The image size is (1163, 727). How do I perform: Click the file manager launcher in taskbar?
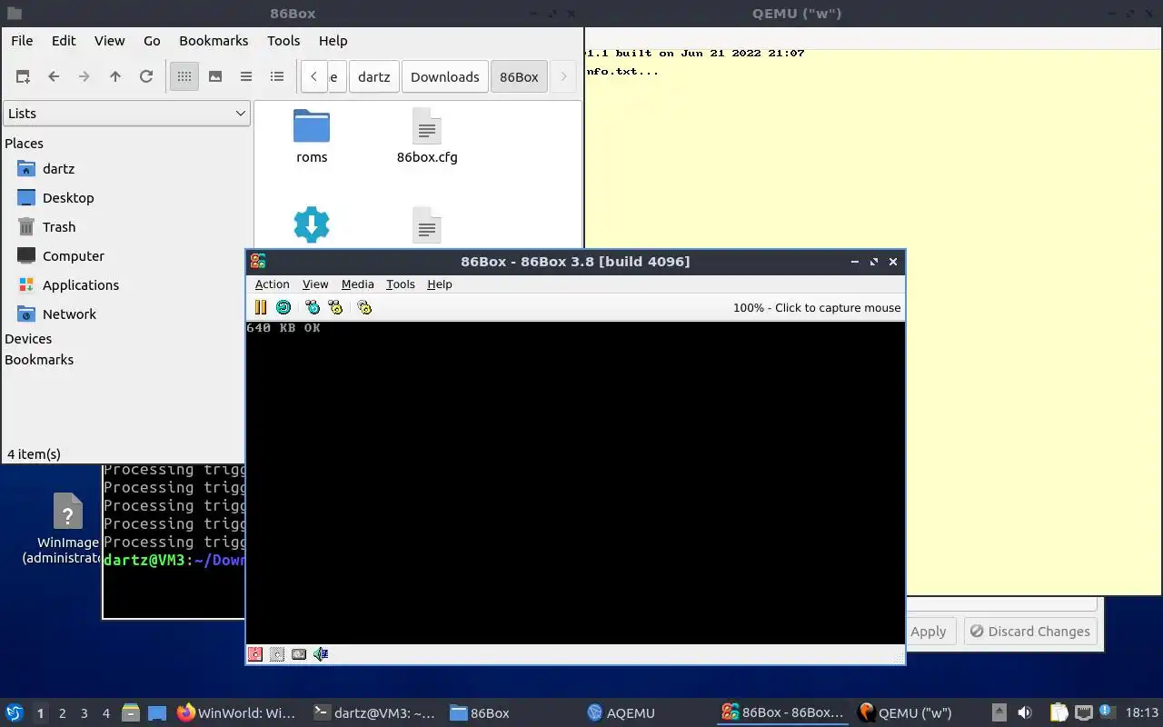(130, 713)
